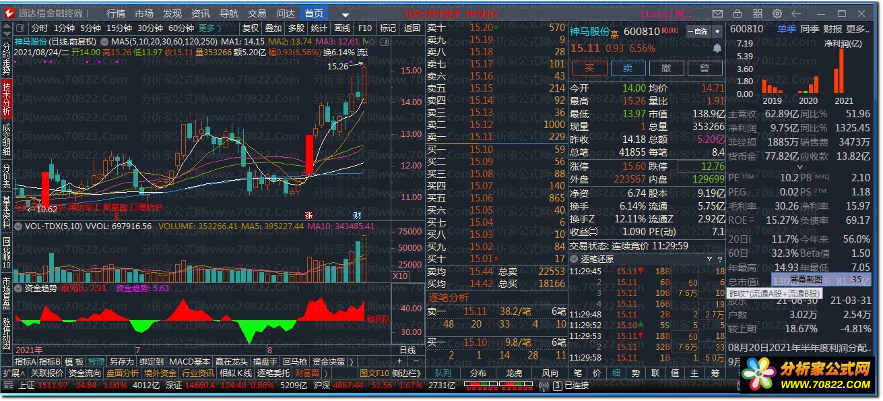The height and width of the screenshot is (401, 883).
Task: Click the help question mark in 逐笔还原 header
Action: [719, 259]
